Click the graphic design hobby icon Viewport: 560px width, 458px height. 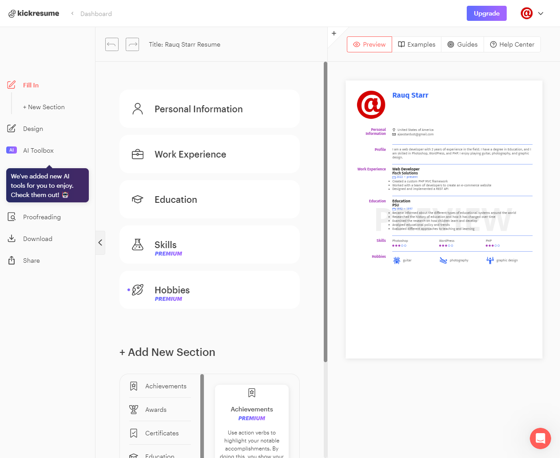pyautogui.click(x=490, y=261)
